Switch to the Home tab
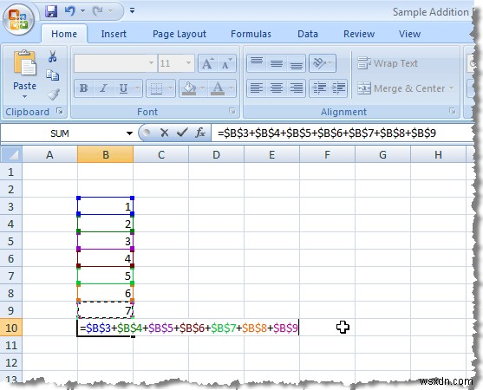The height and width of the screenshot is (390, 483). point(64,34)
